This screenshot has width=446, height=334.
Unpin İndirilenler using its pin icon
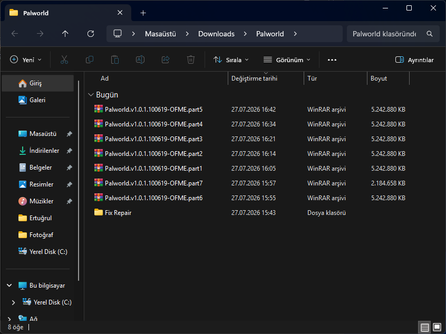pos(69,151)
